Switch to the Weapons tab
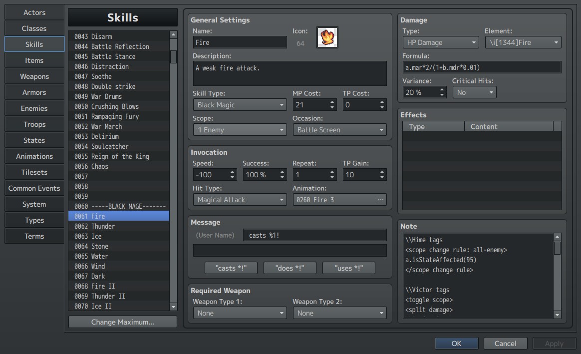This screenshot has width=581, height=354. (x=34, y=76)
